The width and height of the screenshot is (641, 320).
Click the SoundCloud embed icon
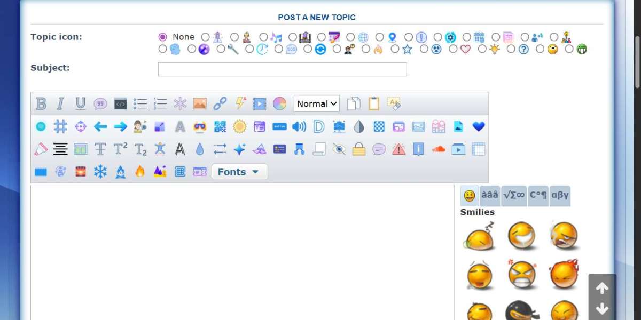439,149
